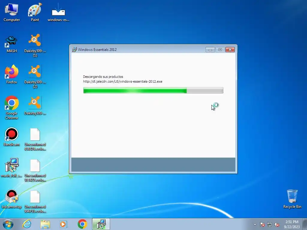
Task: Click the jalecdn.com download URL text
Action: 123,81
